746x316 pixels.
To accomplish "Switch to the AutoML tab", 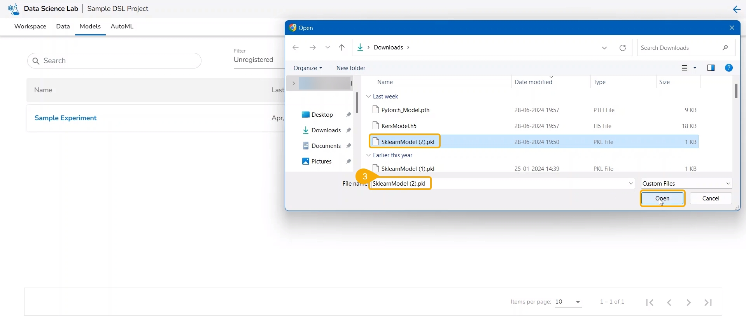I will pos(122,26).
